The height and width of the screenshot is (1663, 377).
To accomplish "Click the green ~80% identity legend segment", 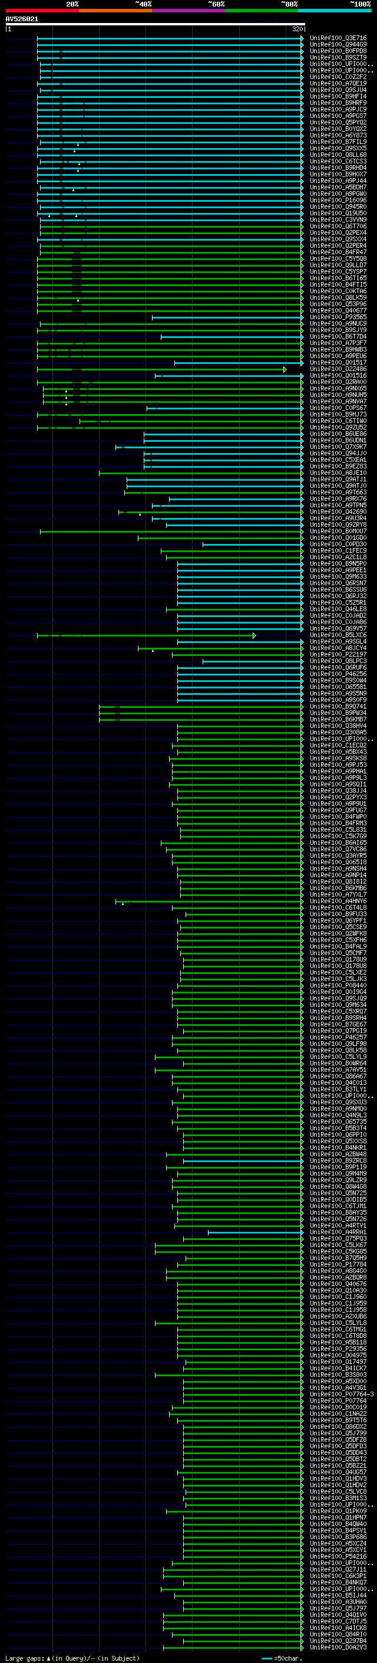I will (262, 11).
